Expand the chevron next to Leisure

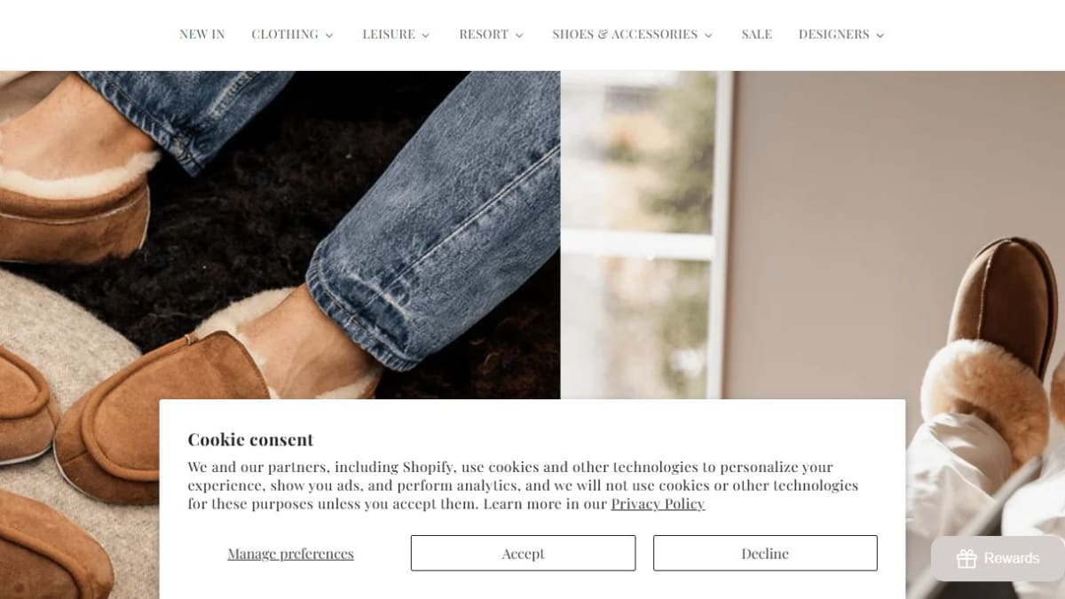(425, 35)
